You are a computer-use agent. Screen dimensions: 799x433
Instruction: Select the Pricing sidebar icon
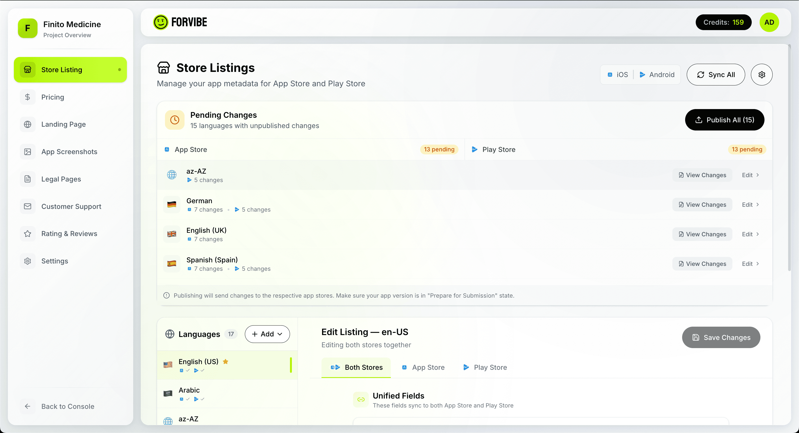pos(28,97)
